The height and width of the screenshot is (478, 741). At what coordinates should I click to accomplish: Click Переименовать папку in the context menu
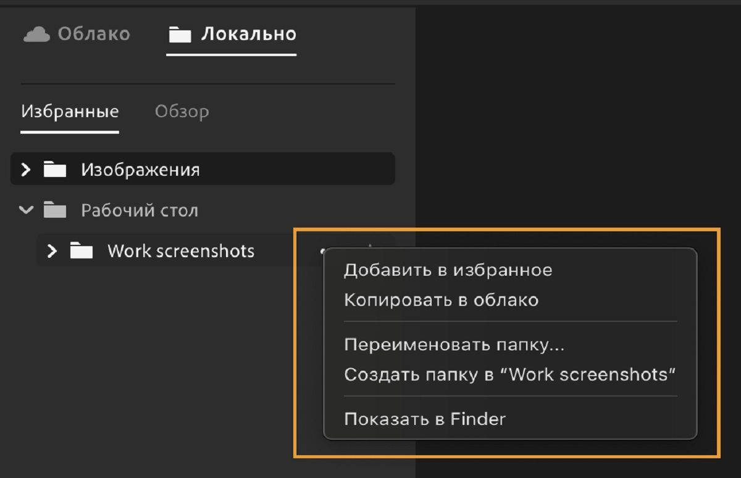tap(454, 345)
